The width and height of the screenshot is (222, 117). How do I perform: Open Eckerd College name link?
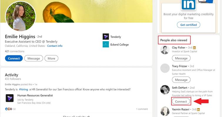click(119, 44)
